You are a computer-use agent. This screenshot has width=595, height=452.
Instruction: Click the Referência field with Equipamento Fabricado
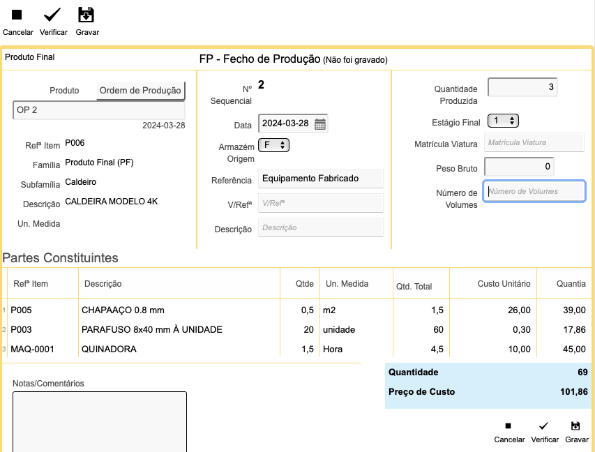[x=321, y=179]
